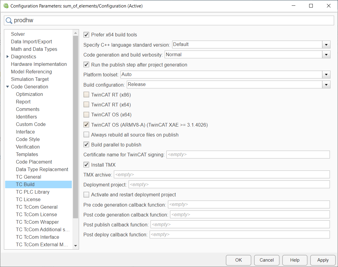
Task: Click OK to confirm configuration
Action: point(239,260)
